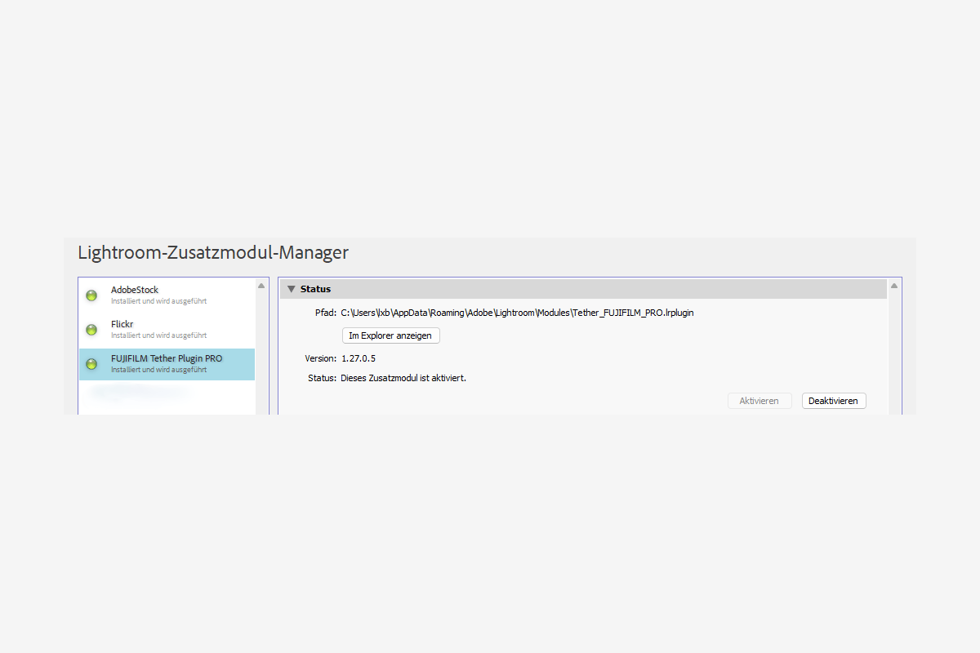Click the Status: label beside activation message
The height and width of the screenshot is (653, 980).
[x=322, y=378]
